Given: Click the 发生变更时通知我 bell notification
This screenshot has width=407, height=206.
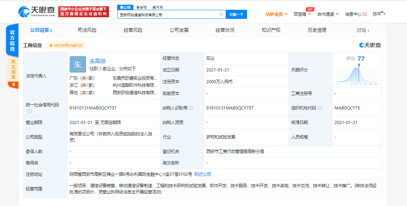Looking at the screenshot, I should point(66,46).
